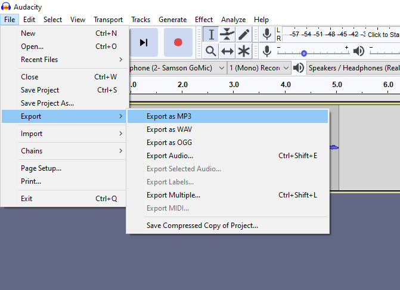Screen dimensions: 400x290
Task: Expand the Import submenu
Action: pyautogui.click(x=64, y=134)
